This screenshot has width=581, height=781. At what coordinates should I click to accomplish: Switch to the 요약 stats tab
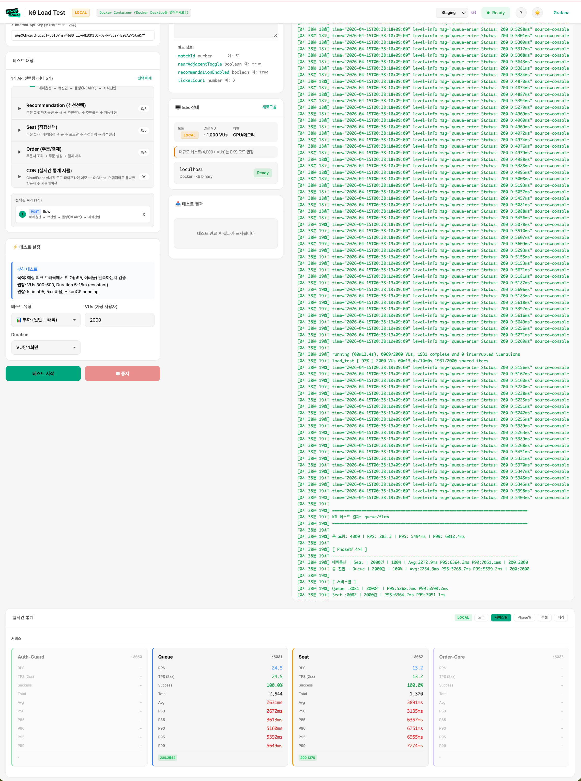point(481,617)
